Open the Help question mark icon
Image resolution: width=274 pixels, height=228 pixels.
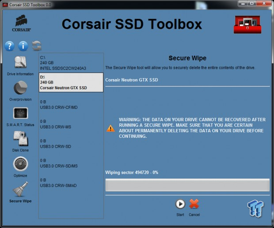point(9,46)
